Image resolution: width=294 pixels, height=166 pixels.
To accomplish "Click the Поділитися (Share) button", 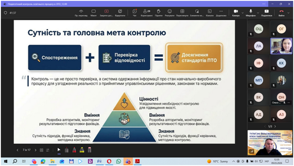I will coord(266,13).
